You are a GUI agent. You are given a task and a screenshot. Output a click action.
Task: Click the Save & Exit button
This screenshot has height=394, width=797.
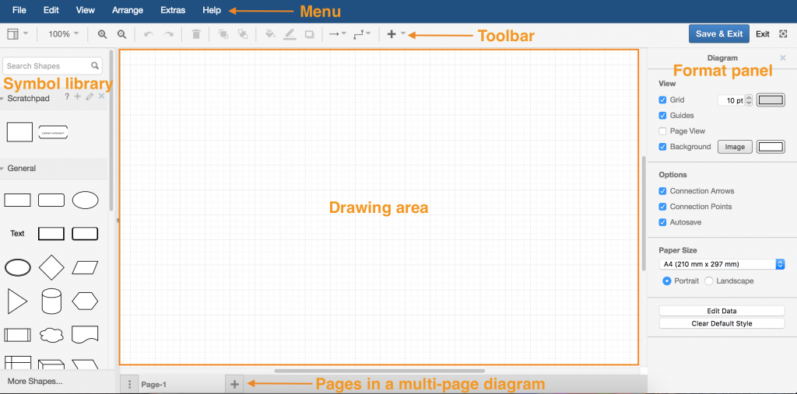[x=719, y=34]
